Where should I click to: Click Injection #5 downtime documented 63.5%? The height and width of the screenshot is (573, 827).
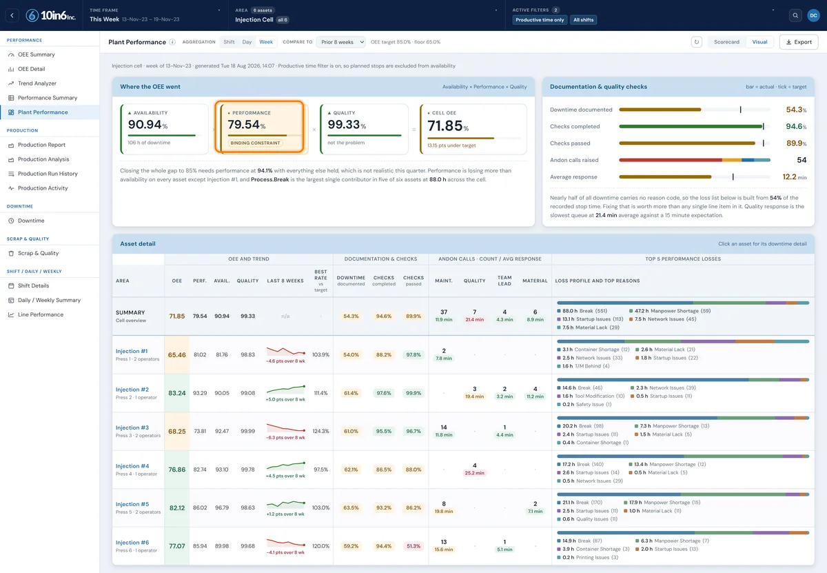click(351, 507)
